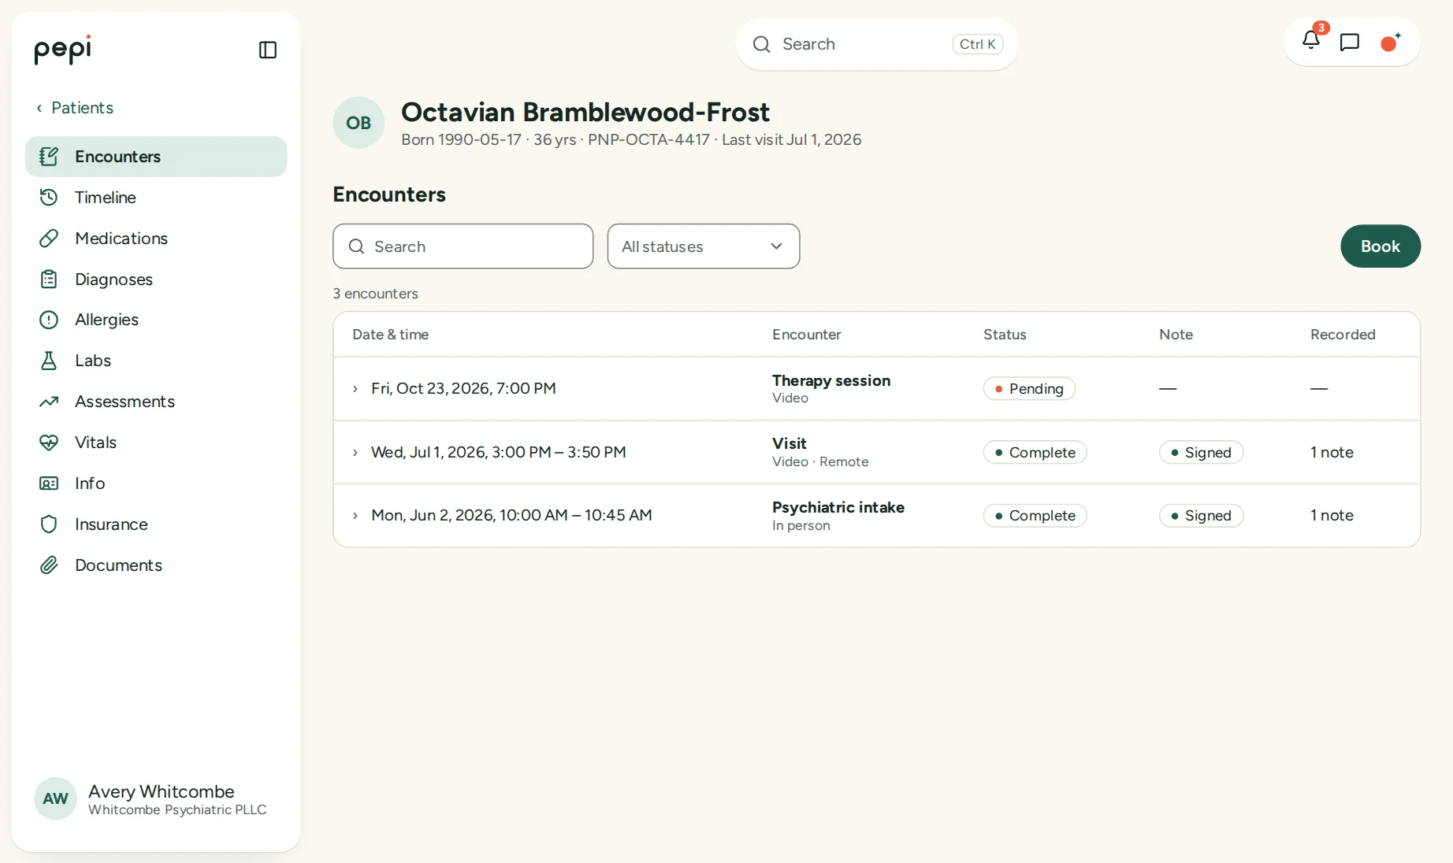Open Allergies in the sidebar
Screen dimensions: 1453x863
pyautogui.click(x=156, y=320)
